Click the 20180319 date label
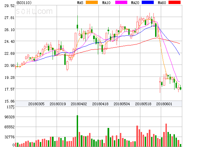 [x=58, y=104]
